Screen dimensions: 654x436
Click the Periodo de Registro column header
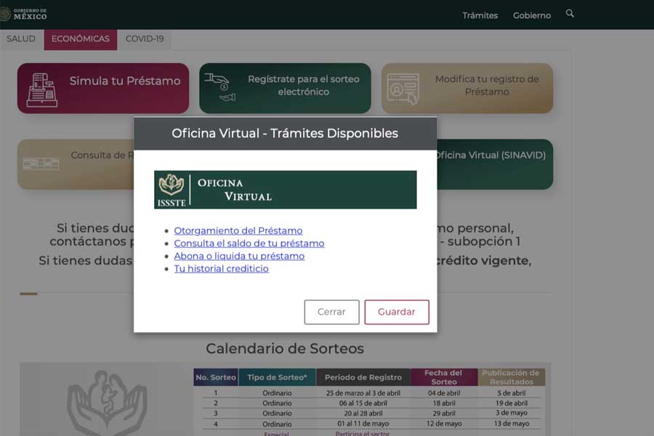[x=363, y=377]
